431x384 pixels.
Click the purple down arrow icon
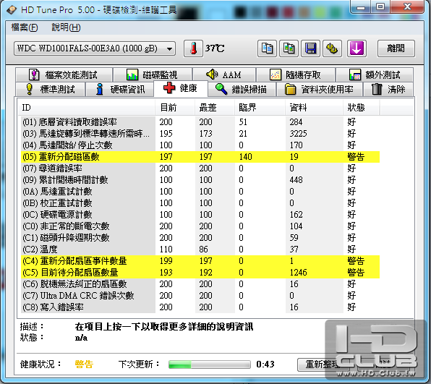[357, 48]
